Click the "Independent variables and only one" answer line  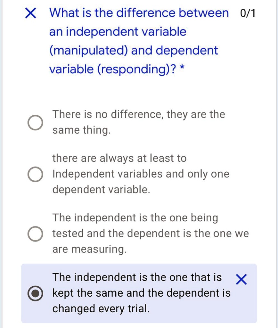141,174
